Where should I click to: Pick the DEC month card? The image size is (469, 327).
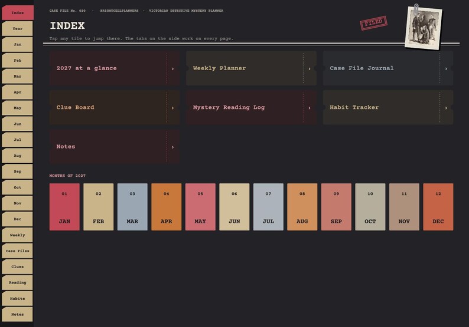pyautogui.click(x=438, y=207)
